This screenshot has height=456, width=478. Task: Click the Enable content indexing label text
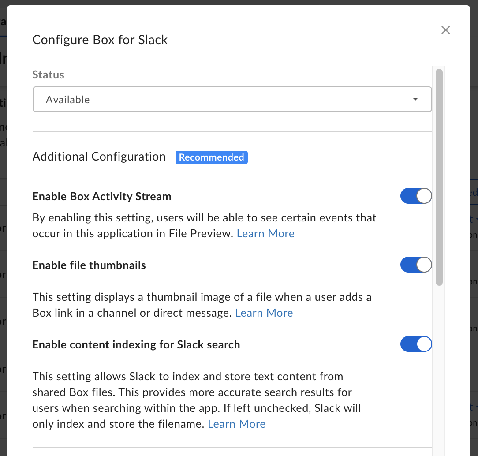pyautogui.click(x=136, y=344)
